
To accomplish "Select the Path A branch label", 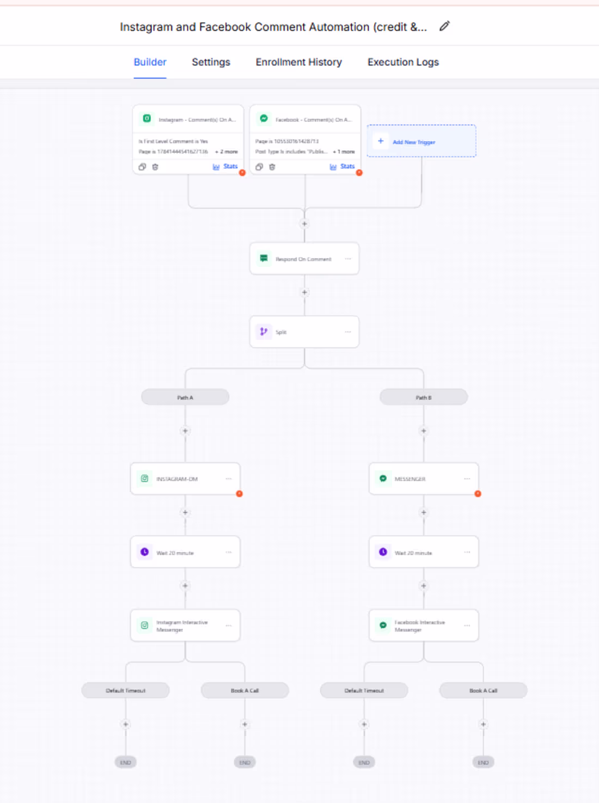I will [185, 397].
